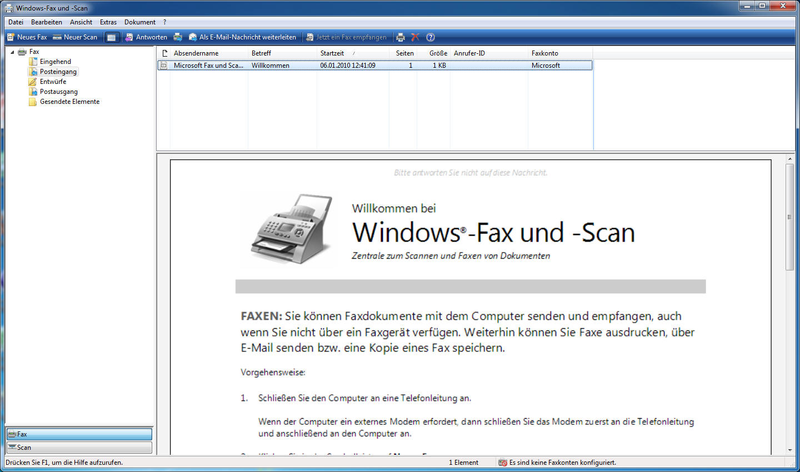Click Jetzt ein Fax empfangen
Image resolution: width=800 pixels, height=472 pixels.
(346, 37)
